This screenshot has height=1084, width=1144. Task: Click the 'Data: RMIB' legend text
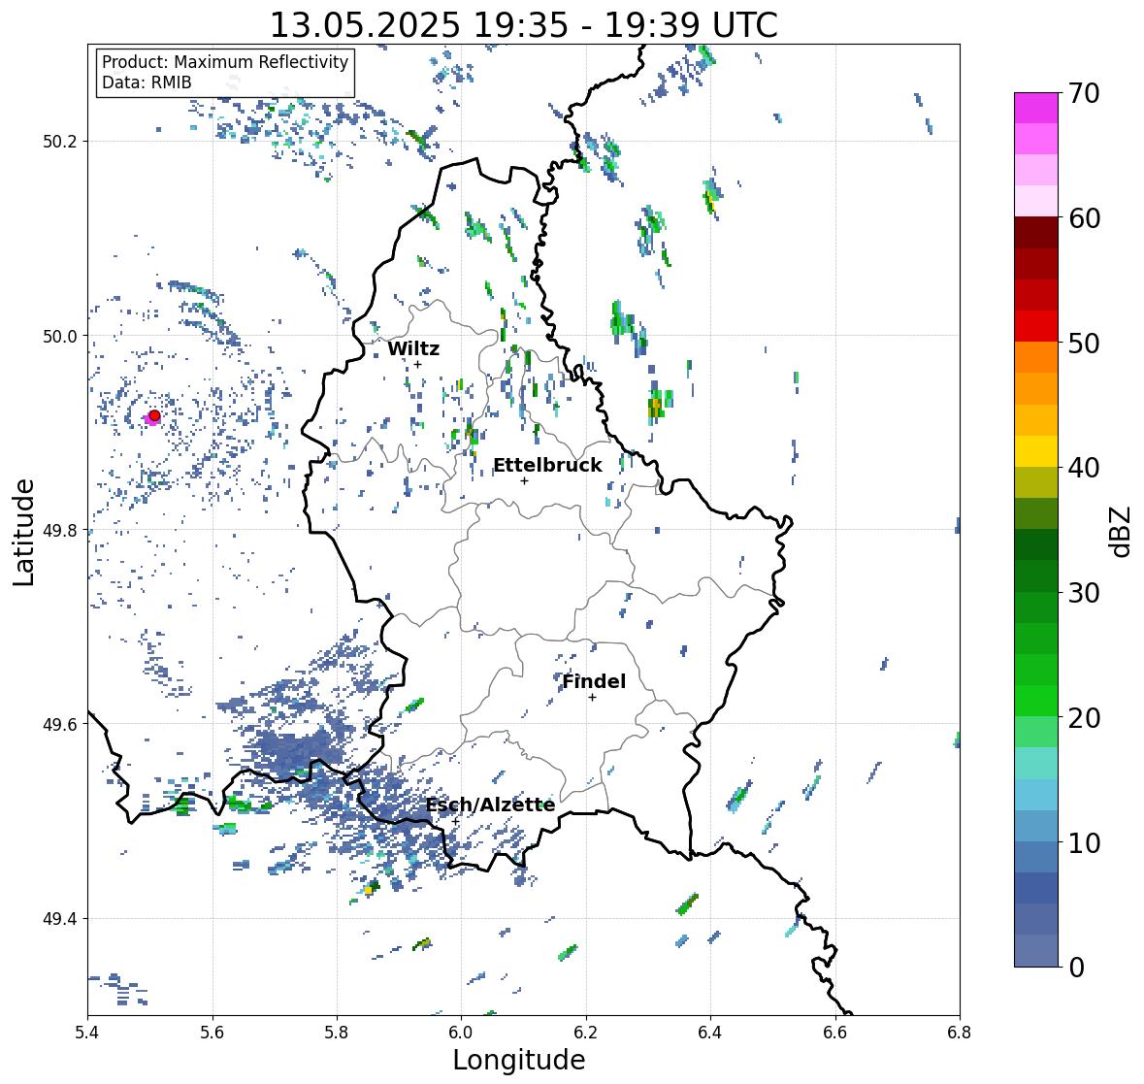click(147, 82)
